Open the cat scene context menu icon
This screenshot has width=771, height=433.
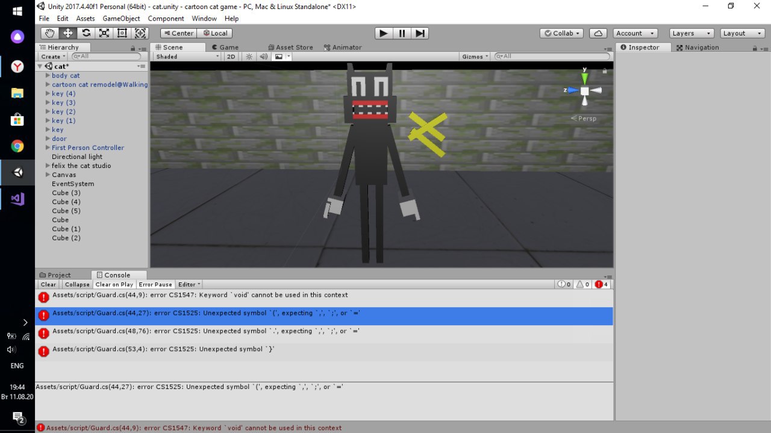tap(141, 66)
